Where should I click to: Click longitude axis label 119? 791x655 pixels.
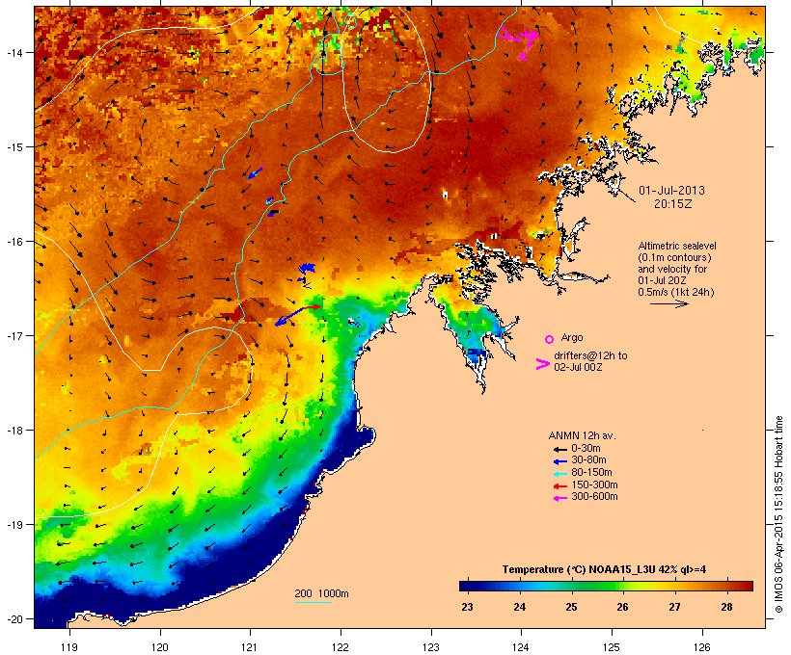pos(69,647)
